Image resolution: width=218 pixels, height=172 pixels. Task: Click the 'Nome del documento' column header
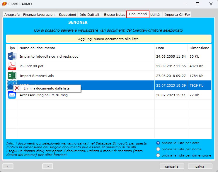coord(37,48)
